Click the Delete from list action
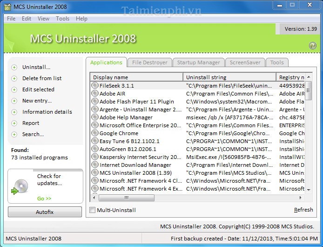This screenshot has height=247, width=323. tap(42, 78)
